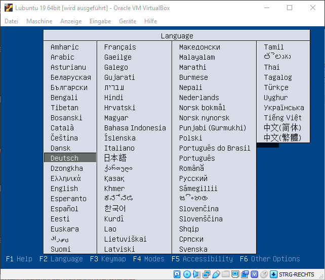Click the F3 Keymap option
The width and height of the screenshot is (325, 280).
108,259
